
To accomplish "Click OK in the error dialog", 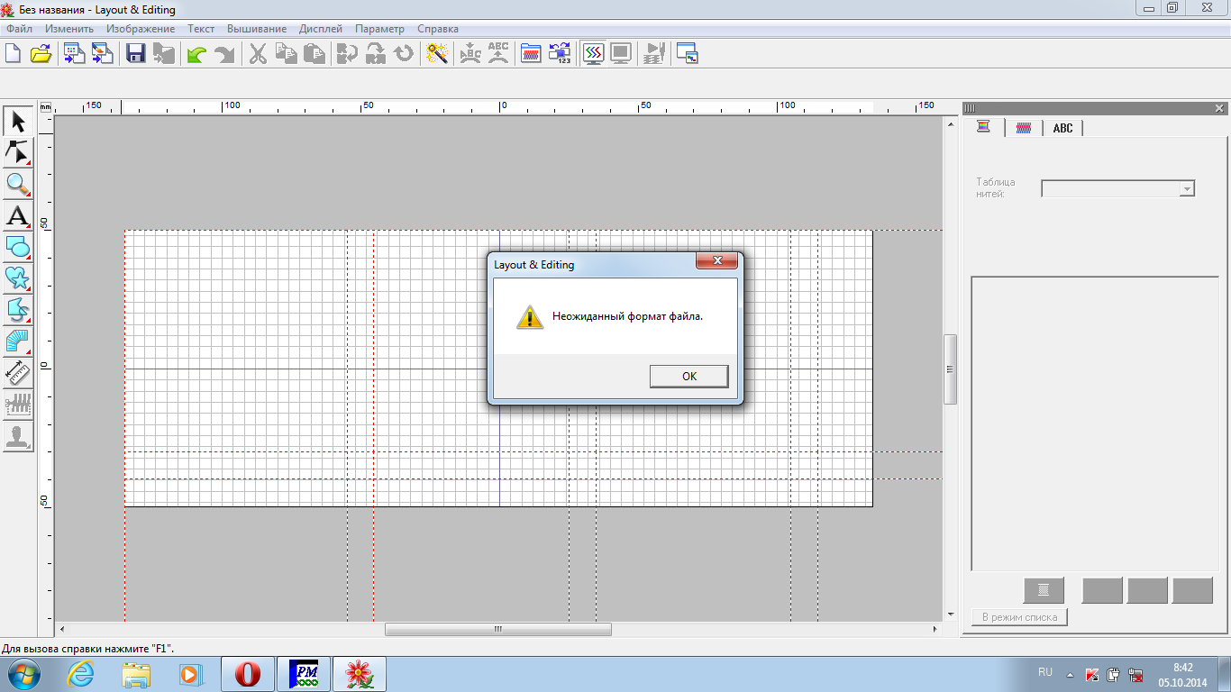I will click(x=688, y=377).
